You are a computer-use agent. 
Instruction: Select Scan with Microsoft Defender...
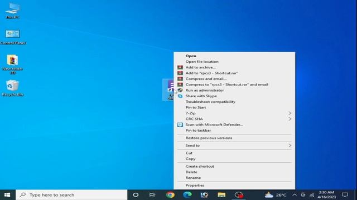click(x=234, y=124)
